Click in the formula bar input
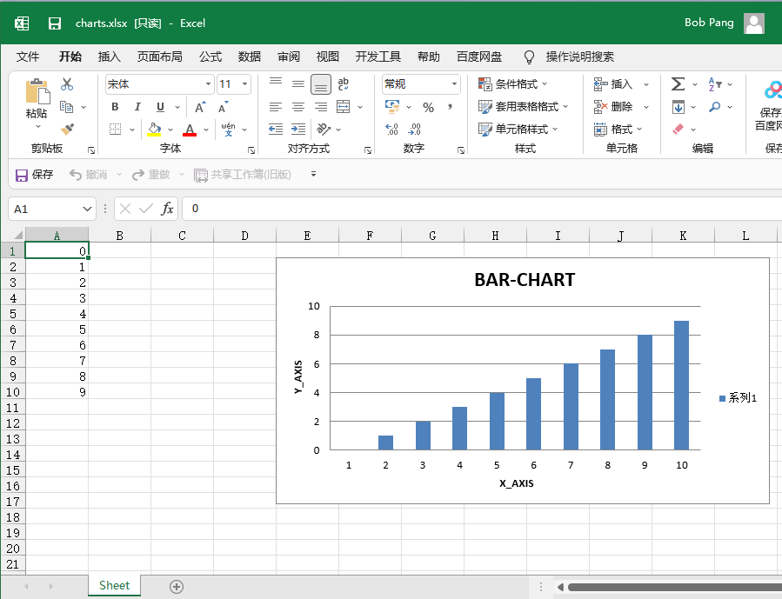This screenshot has width=782, height=599. pos(481,209)
